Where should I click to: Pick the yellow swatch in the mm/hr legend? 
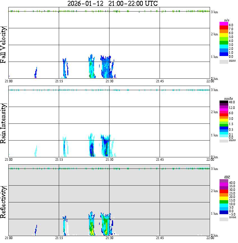click(x=224, y=120)
